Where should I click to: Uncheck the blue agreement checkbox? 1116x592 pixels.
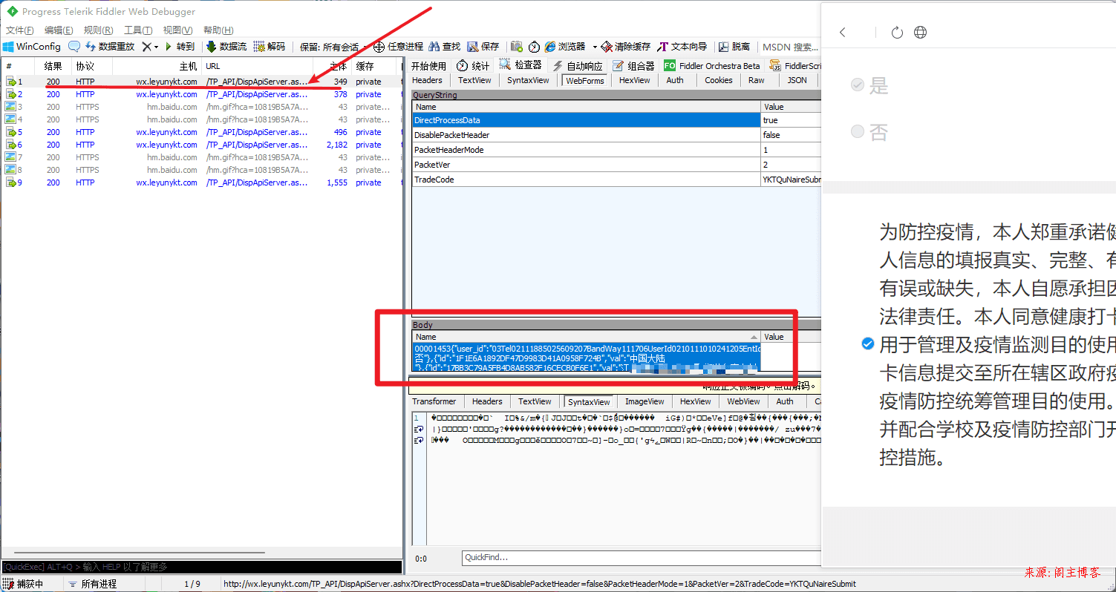pos(867,344)
